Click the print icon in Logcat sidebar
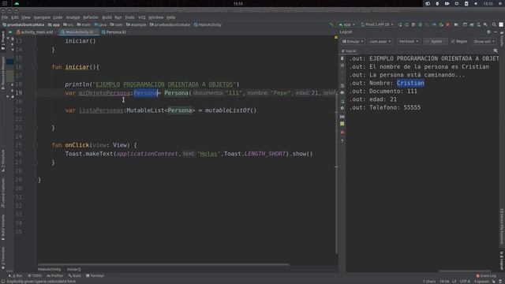The height and width of the screenshot is (284, 505). tap(342, 93)
